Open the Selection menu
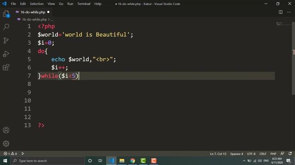 36,4
